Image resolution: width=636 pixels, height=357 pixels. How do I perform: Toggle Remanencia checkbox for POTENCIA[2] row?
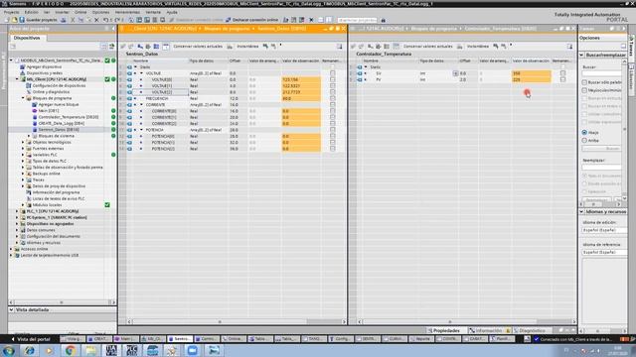[333, 149]
